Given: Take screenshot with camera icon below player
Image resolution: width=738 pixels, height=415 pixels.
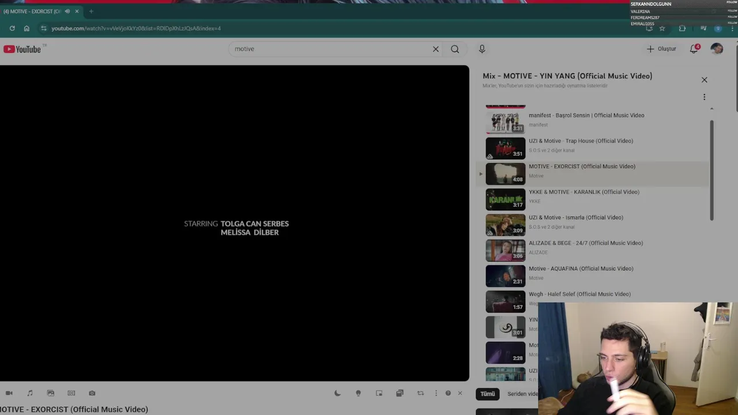Looking at the screenshot, I should point(92,393).
